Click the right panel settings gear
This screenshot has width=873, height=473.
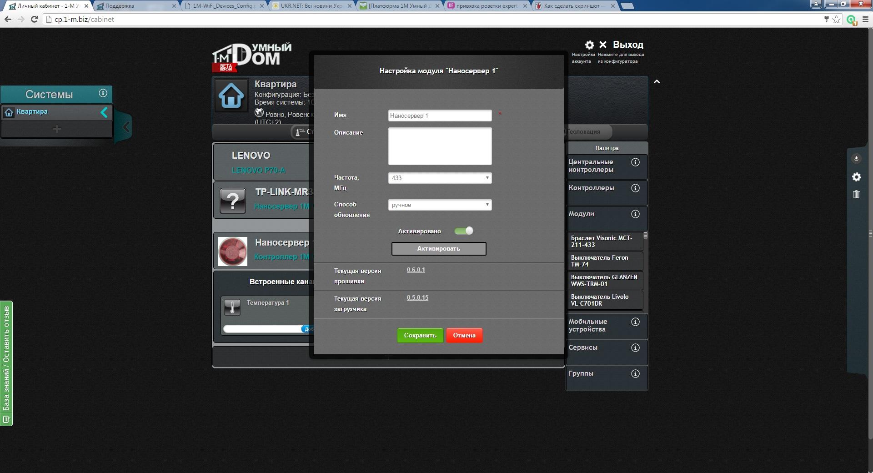pyautogui.click(x=856, y=177)
